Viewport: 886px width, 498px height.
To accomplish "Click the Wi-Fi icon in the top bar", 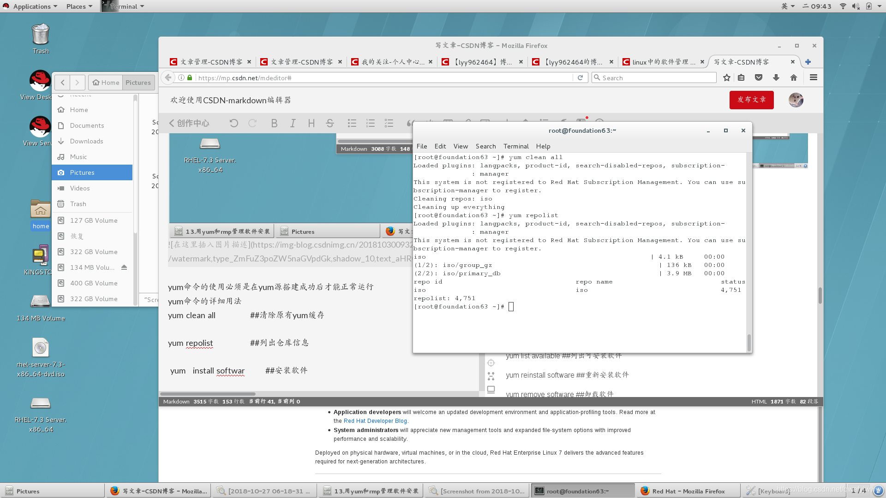I will (x=843, y=6).
